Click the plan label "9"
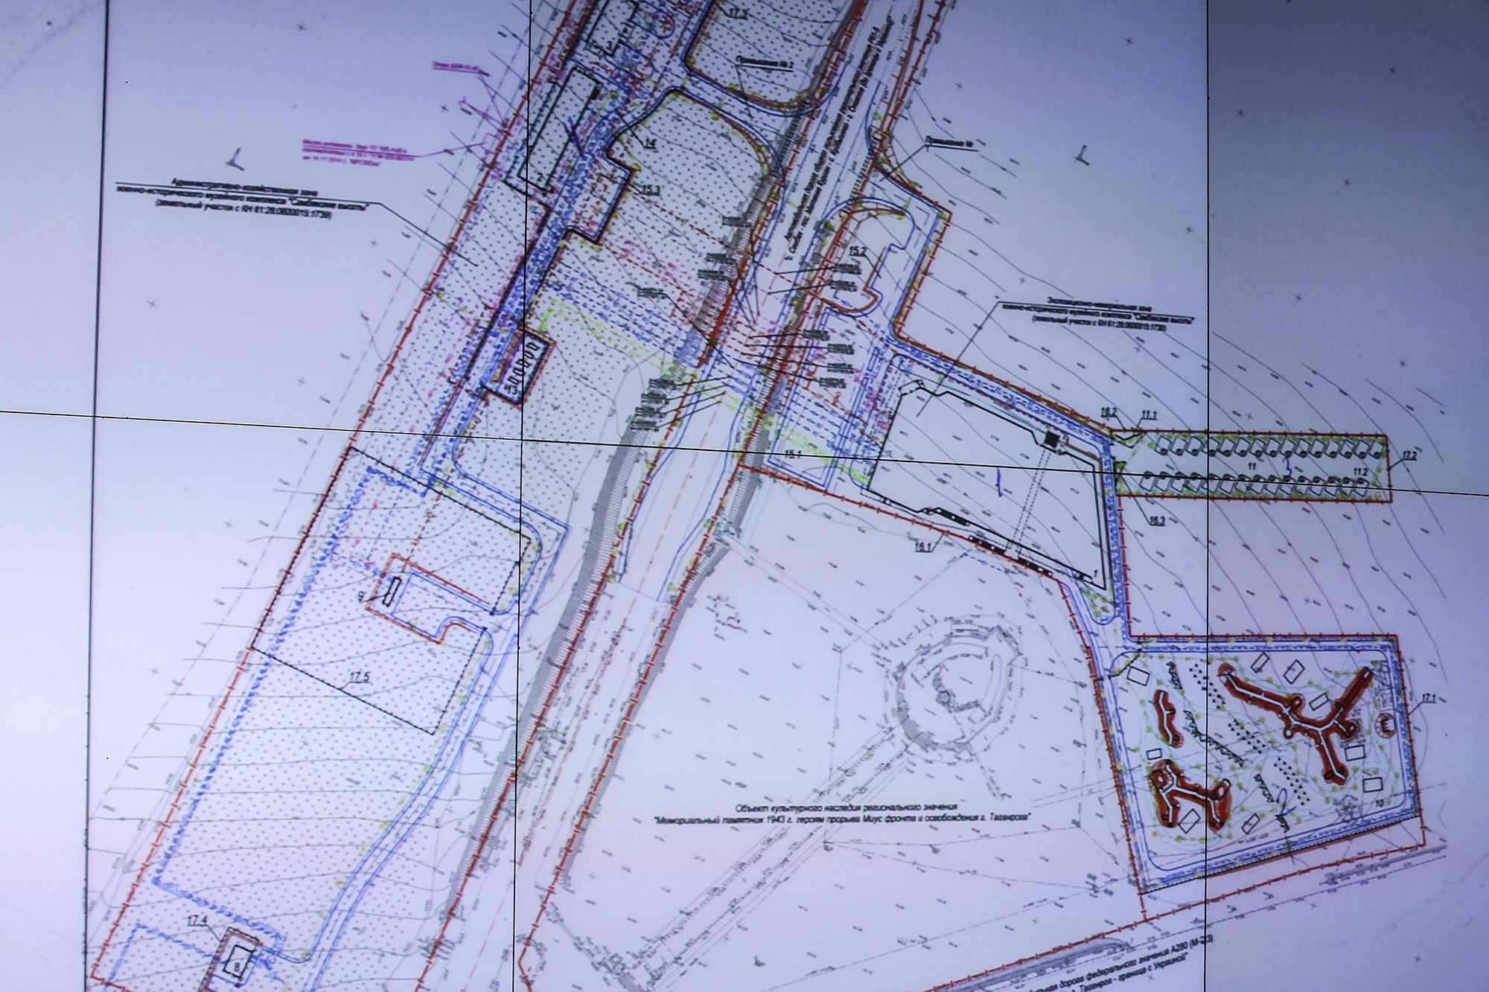Screen dimensions: 1489x992 [362, 595]
